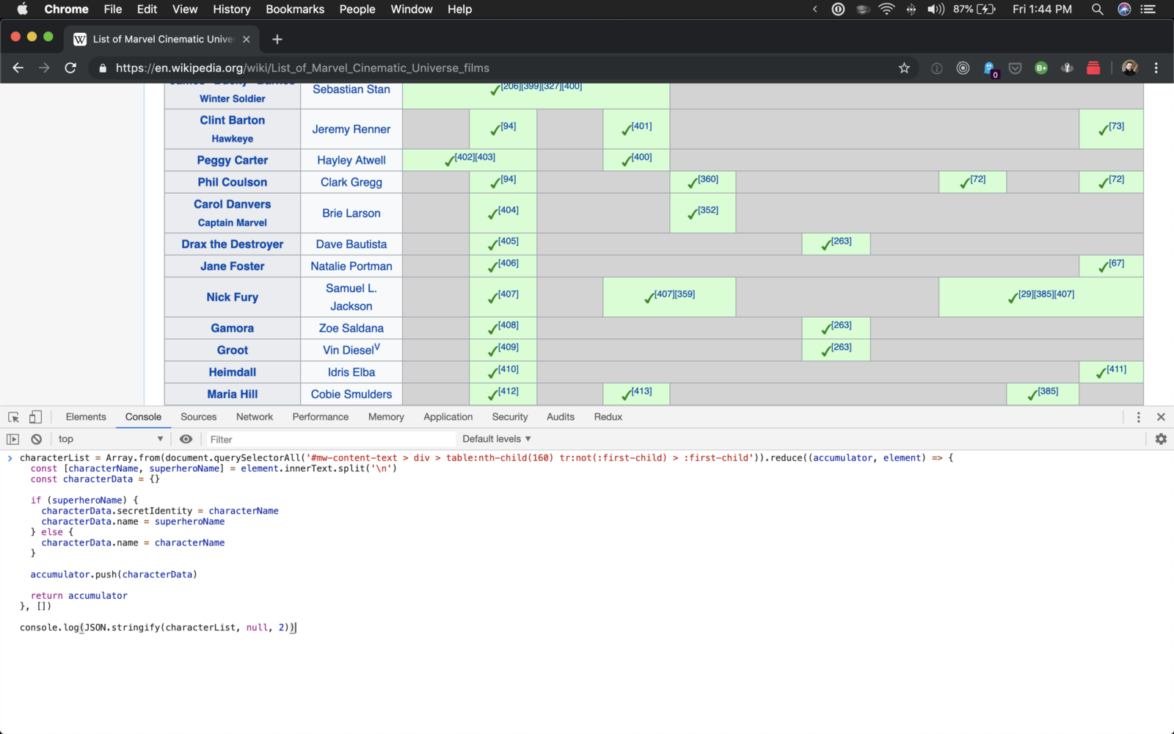Open the Drax the Destroyer link

[x=233, y=244]
